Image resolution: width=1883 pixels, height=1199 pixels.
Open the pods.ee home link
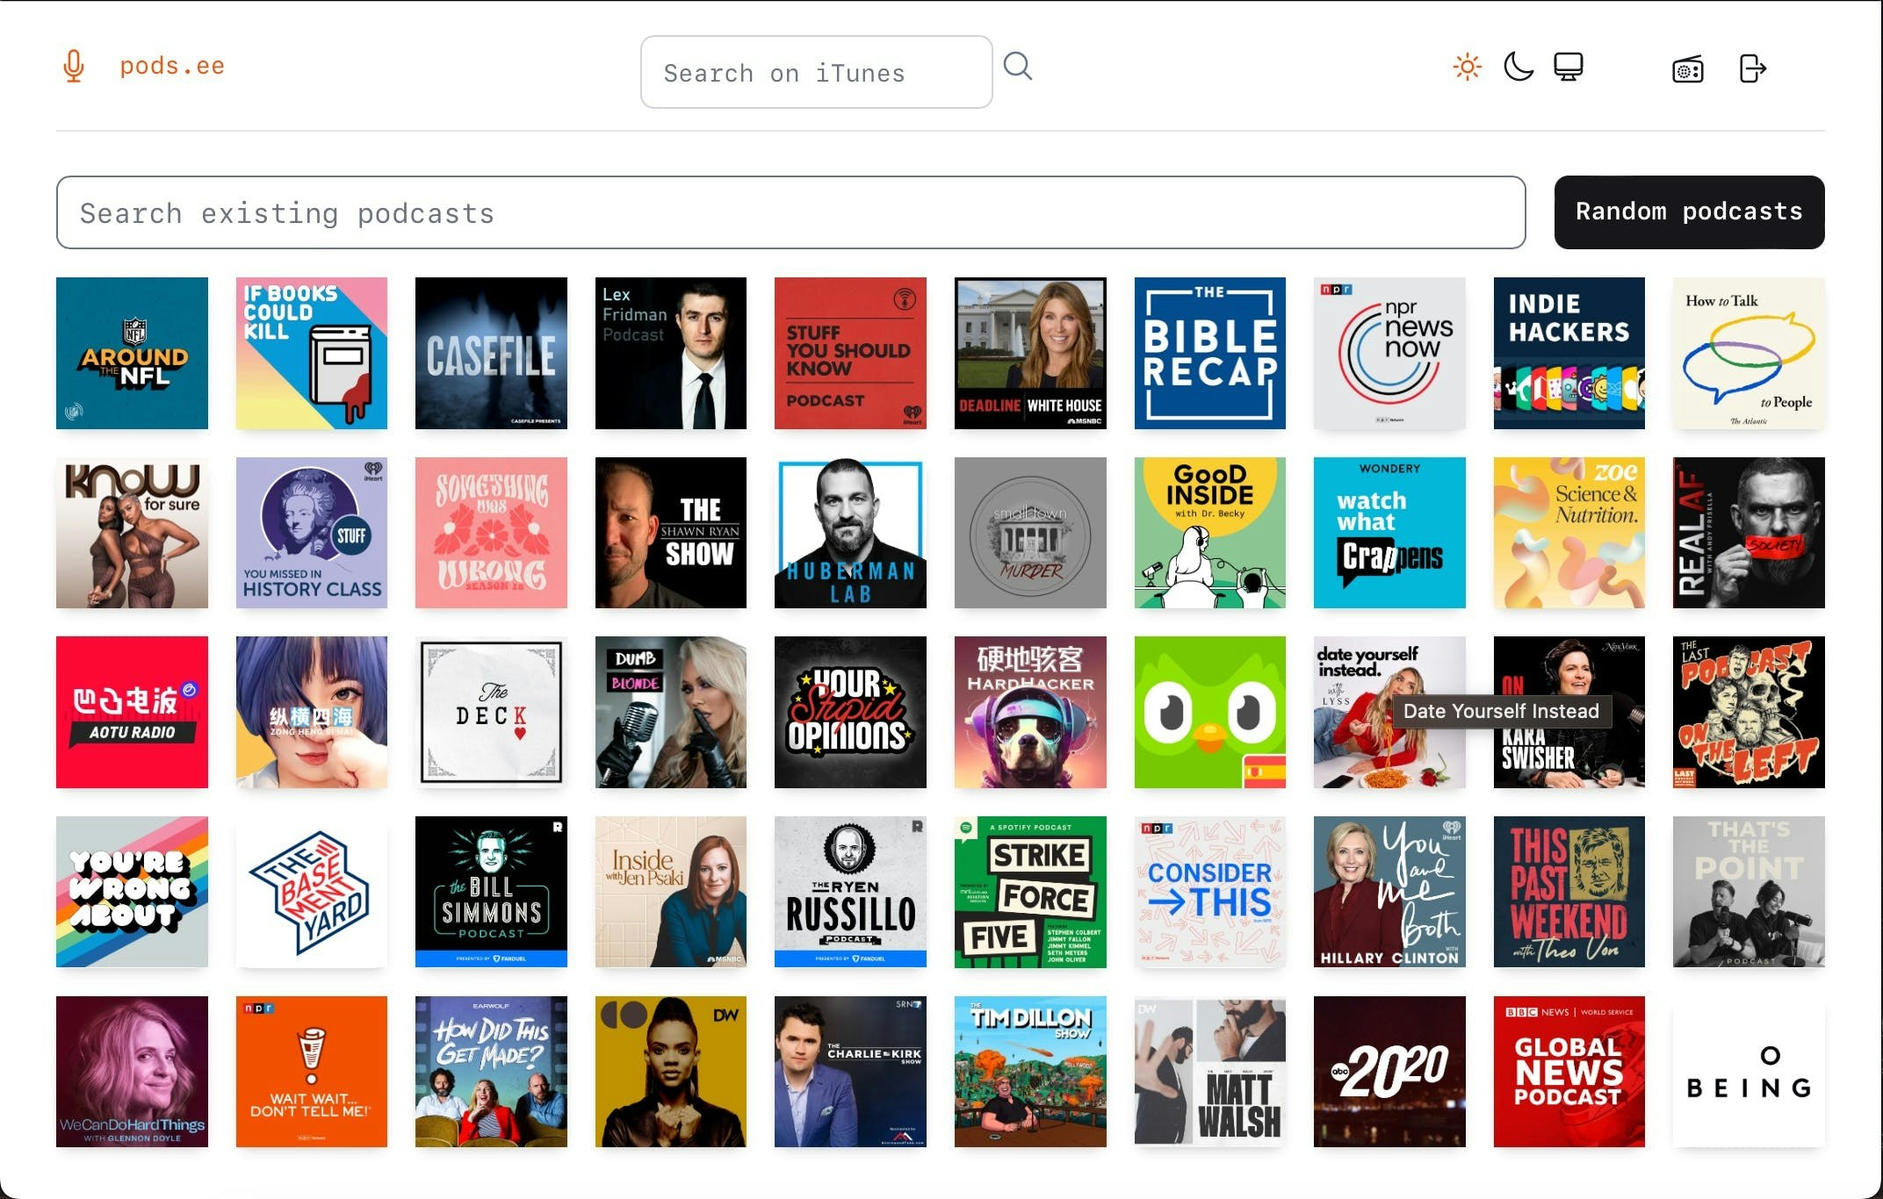pyautogui.click(x=172, y=65)
